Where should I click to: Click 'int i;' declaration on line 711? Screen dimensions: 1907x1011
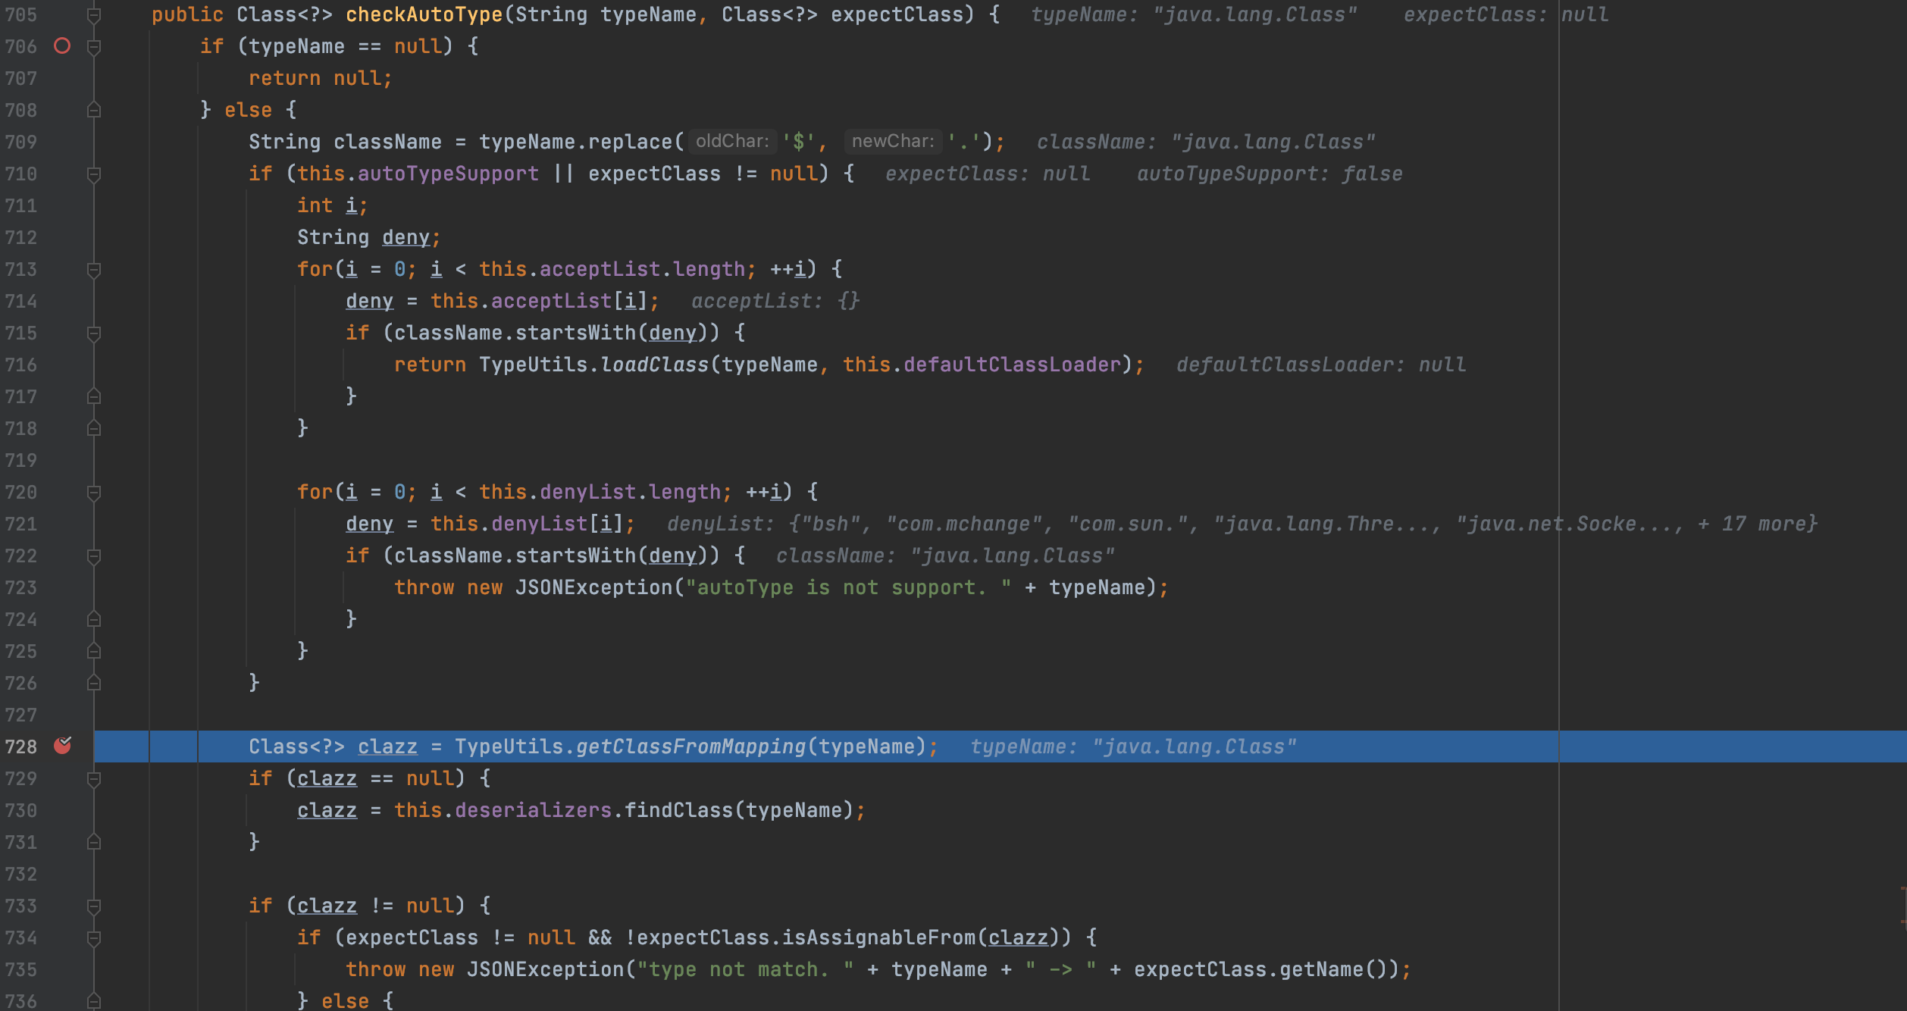(x=333, y=205)
